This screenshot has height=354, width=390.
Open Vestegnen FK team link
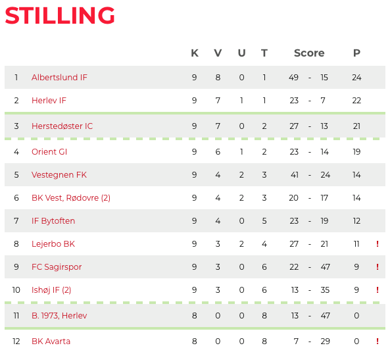[59, 174]
